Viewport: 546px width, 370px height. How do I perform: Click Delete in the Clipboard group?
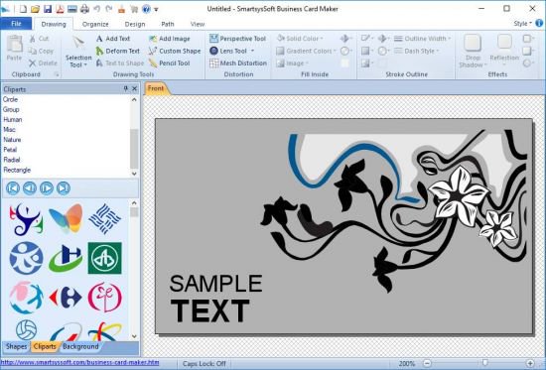(43, 63)
